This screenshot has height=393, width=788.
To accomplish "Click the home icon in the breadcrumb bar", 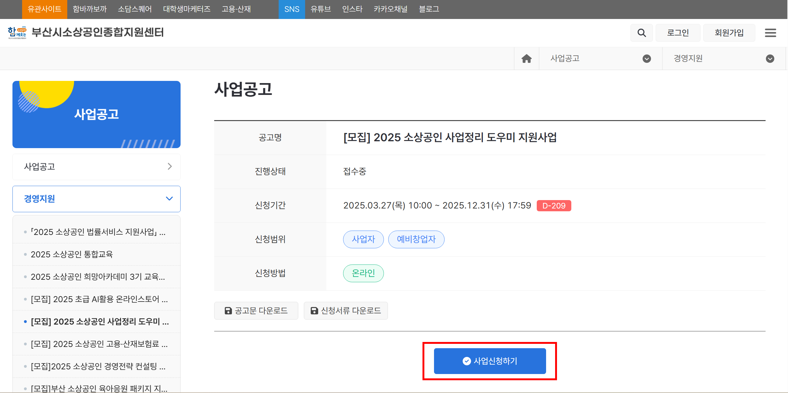I will (x=526, y=58).
